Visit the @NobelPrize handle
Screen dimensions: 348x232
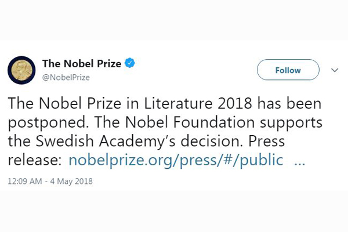point(66,78)
